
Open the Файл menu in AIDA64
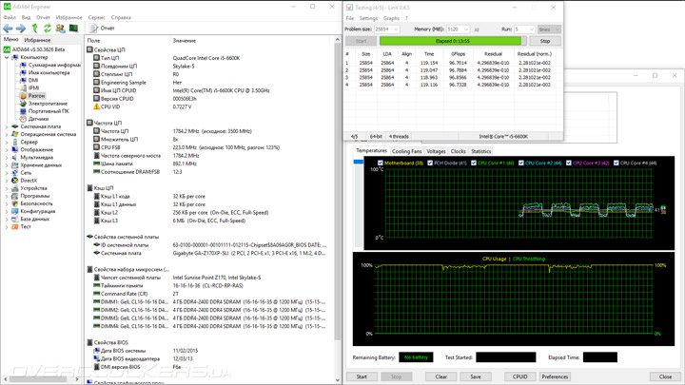tap(10, 17)
